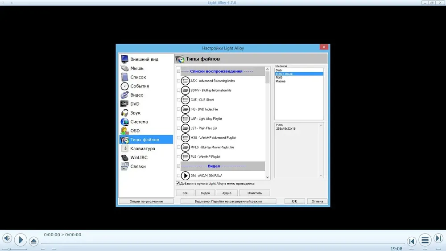Tick the PLS - WinAMP Playlist checkbox
446x251 pixels.
coord(178,156)
